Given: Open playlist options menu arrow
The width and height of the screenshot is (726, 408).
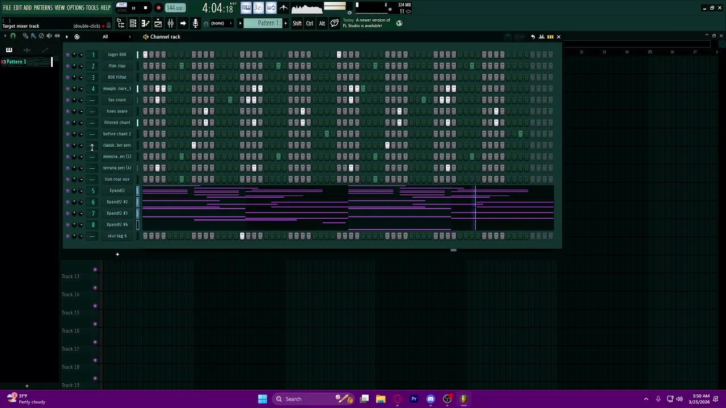Looking at the screenshot, I should click(x=5, y=36).
